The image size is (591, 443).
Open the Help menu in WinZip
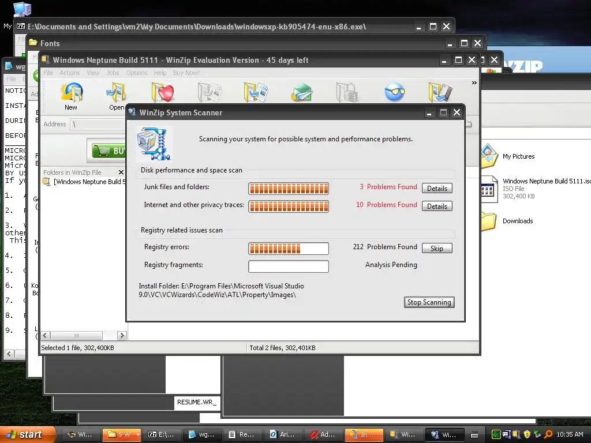pos(160,73)
